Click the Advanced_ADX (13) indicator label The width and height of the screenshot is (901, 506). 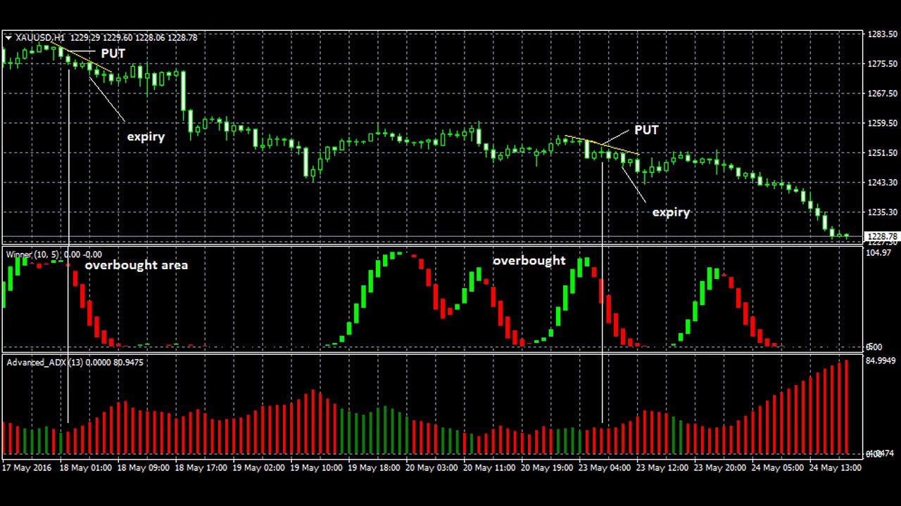(45, 363)
